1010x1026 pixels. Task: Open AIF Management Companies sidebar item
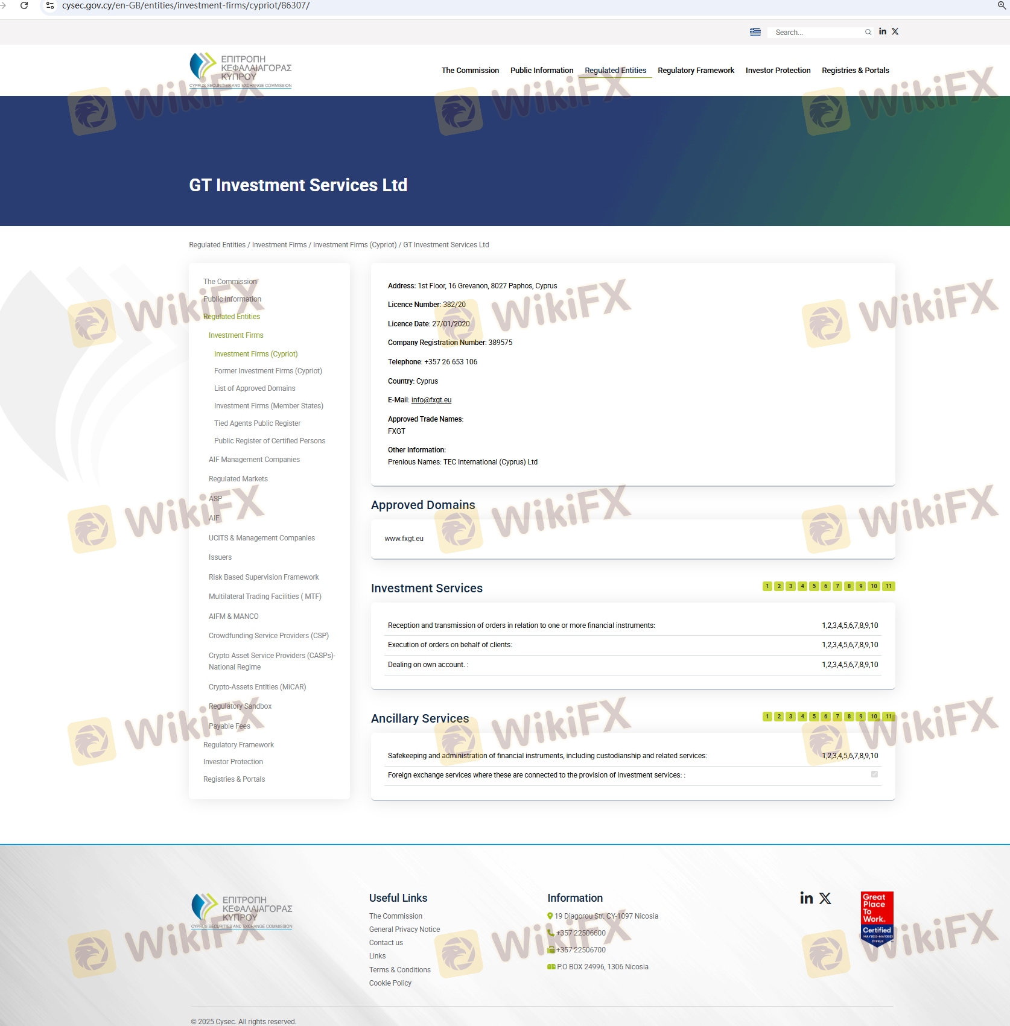pos(254,460)
